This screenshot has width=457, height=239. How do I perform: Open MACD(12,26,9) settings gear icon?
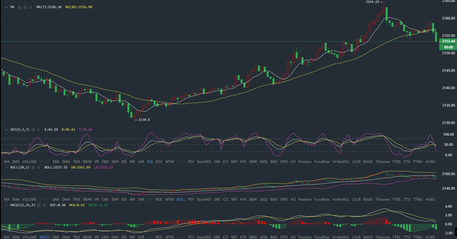pyautogui.click(x=39, y=205)
